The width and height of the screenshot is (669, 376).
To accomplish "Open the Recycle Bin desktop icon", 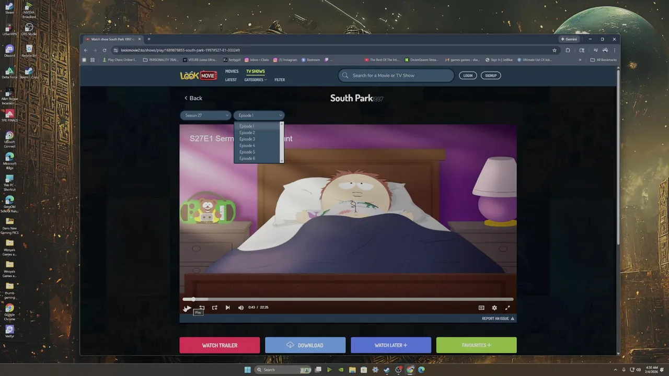I will pyautogui.click(x=29, y=51).
